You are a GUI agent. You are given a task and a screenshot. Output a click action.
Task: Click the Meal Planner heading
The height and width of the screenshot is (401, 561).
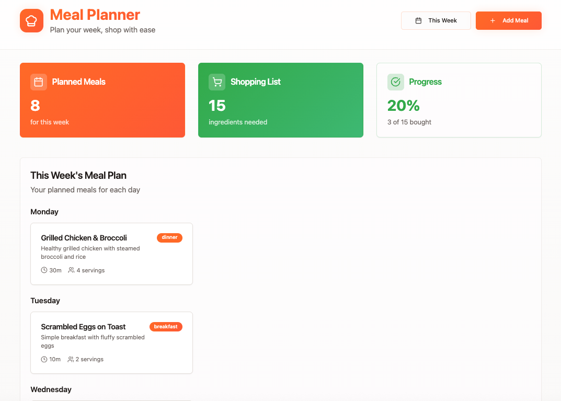pyautogui.click(x=95, y=15)
